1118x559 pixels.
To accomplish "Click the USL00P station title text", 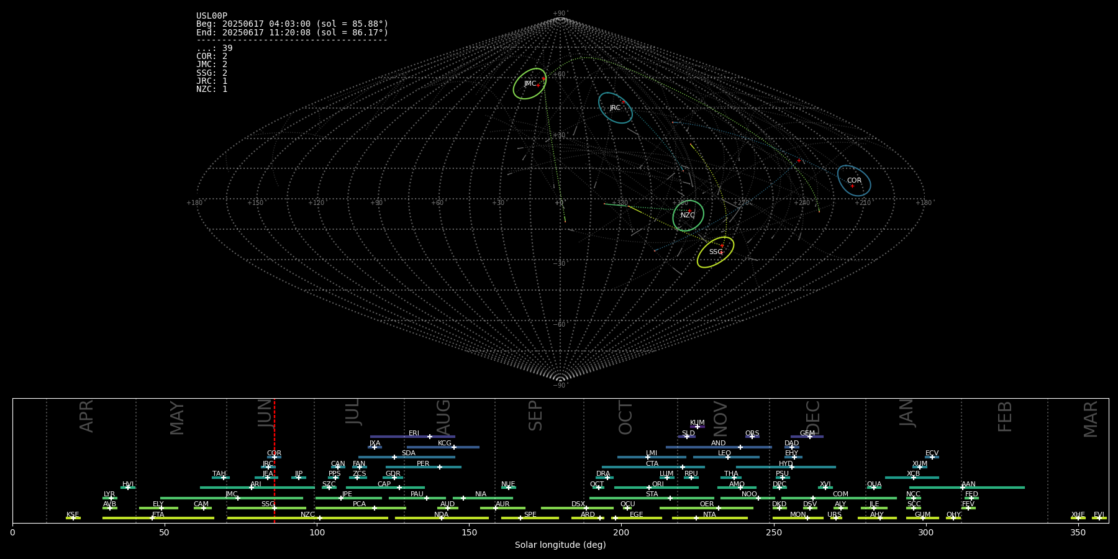I will [x=212, y=16].
